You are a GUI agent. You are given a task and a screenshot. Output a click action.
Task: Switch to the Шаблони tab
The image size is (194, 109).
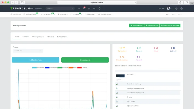[x=50, y=37]
